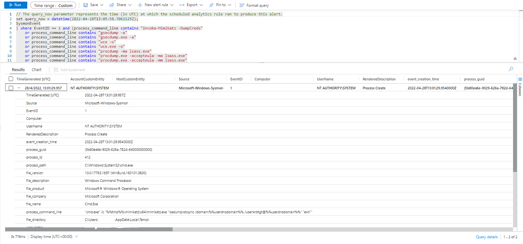The height and width of the screenshot is (244, 523).
Task: Switch to the Chart tab
Action: (x=37, y=70)
